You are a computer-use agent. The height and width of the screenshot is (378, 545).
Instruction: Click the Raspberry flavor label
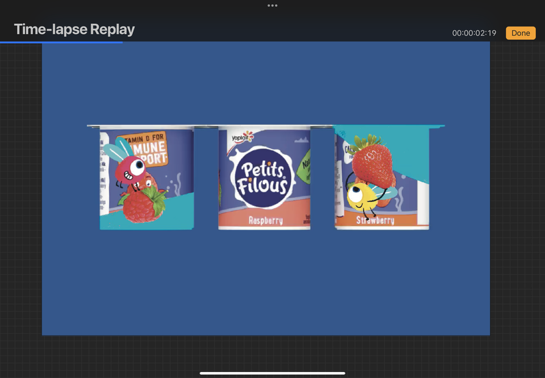click(x=264, y=220)
